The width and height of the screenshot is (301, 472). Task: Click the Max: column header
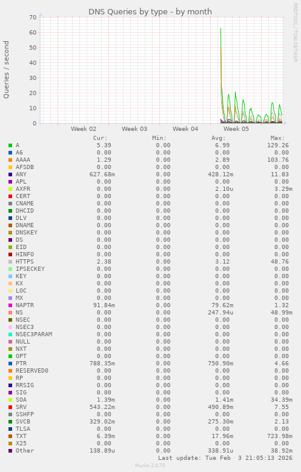pyautogui.click(x=277, y=138)
